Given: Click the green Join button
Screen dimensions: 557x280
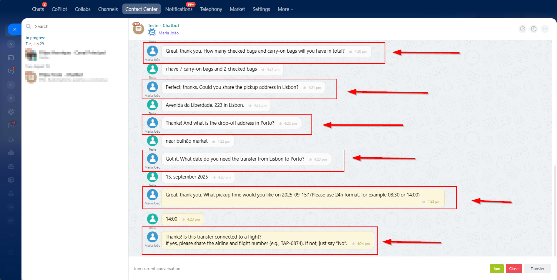Looking at the screenshot, I should 496,269.
